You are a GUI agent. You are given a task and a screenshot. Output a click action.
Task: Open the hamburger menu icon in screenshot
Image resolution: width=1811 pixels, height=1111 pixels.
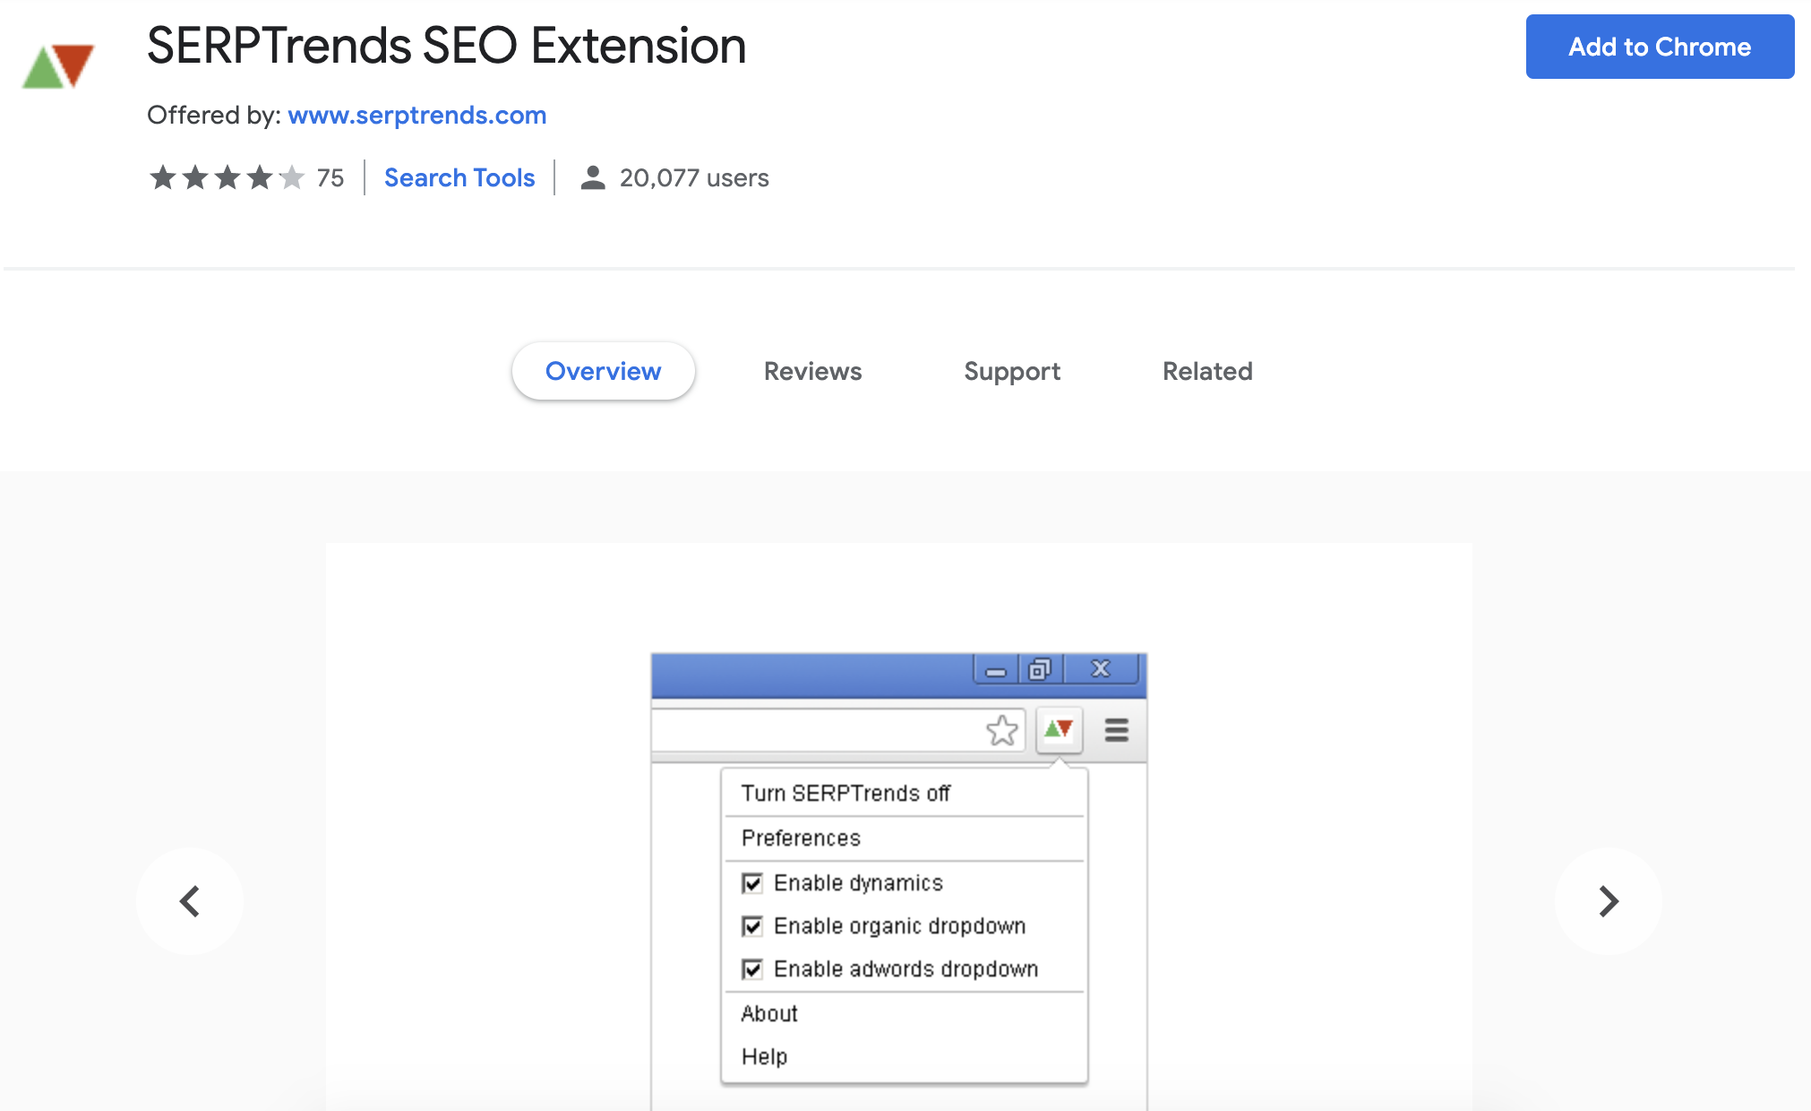tap(1116, 730)
